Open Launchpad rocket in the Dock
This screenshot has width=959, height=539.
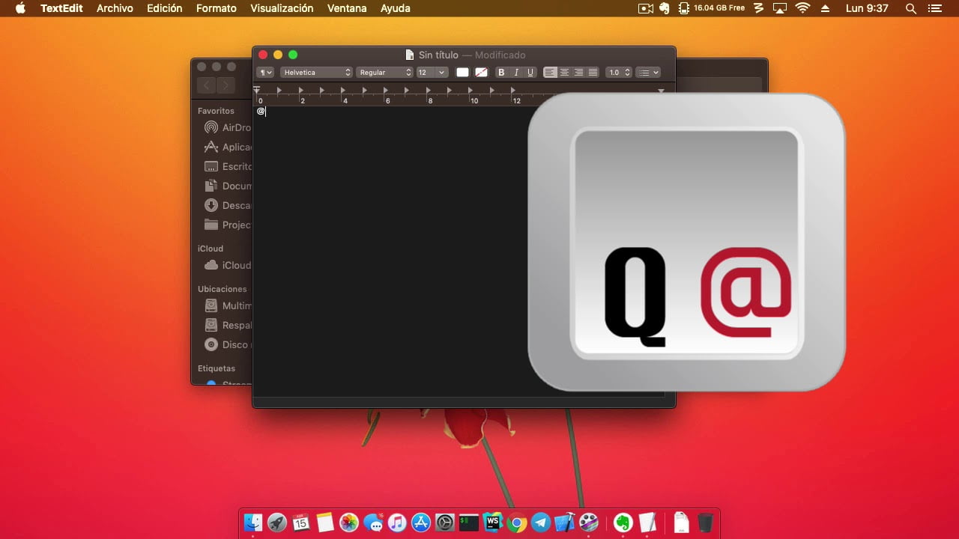(x=277, y=522)
